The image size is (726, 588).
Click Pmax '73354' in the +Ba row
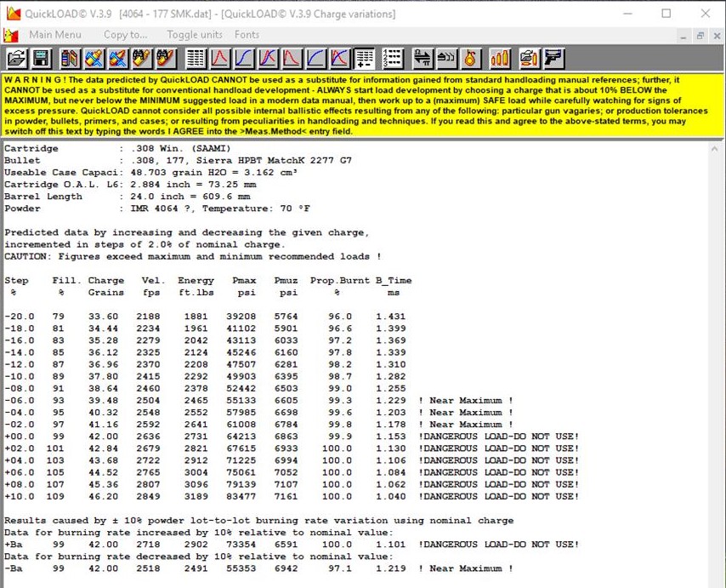[x=241, y=545]
